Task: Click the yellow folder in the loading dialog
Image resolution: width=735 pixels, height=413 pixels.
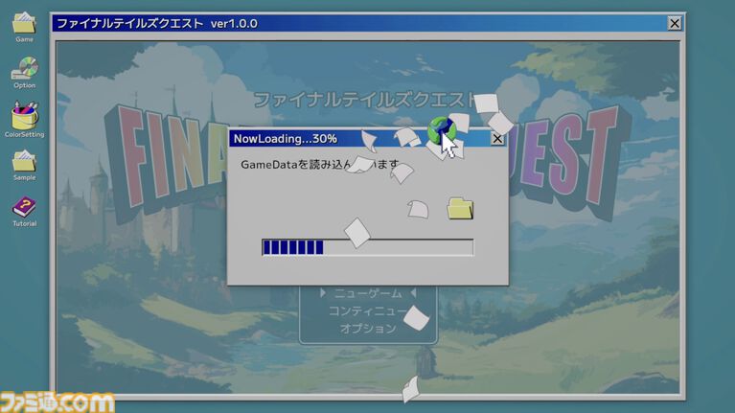Action: (460, 209)
